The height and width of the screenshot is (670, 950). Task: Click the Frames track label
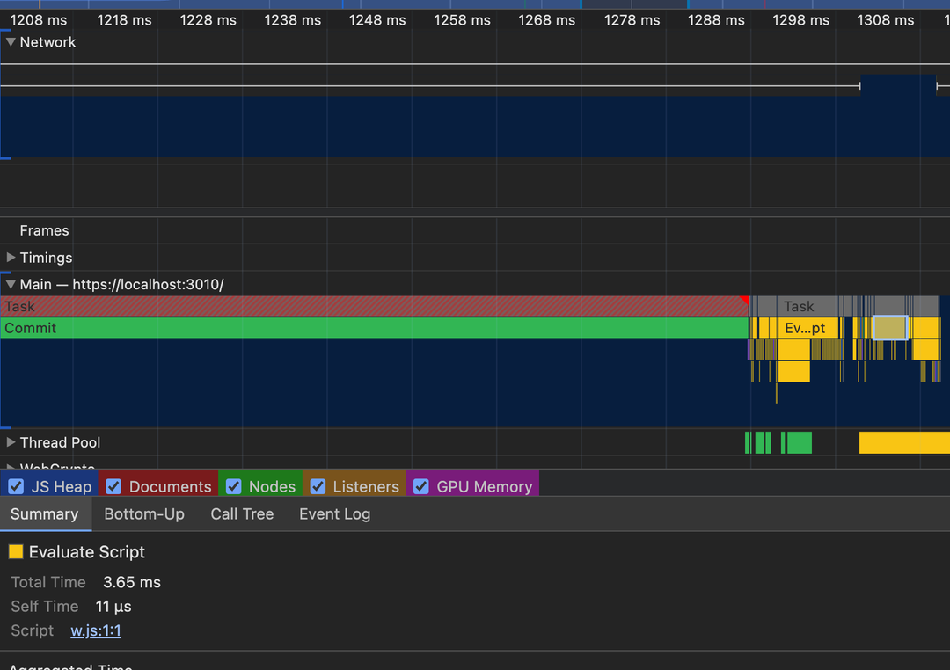pyautogui.click(x=44, y=230)
